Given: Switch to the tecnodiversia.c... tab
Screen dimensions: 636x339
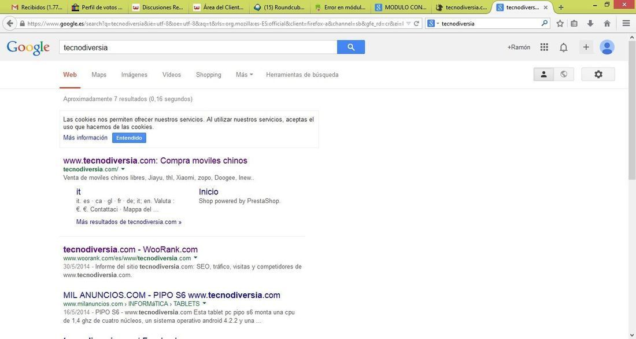Looking at the screenshot, I should (463, 8).
